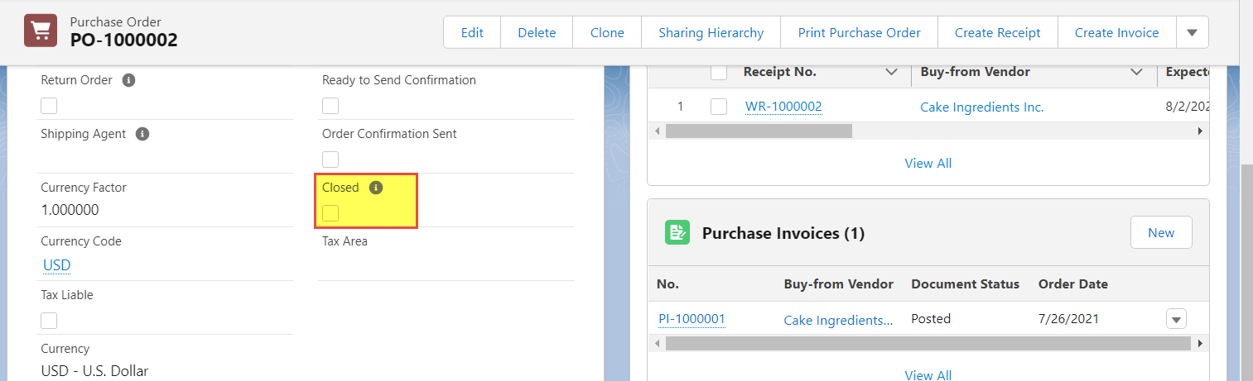Click the Tax Area field label

click(x=345, y=241)
